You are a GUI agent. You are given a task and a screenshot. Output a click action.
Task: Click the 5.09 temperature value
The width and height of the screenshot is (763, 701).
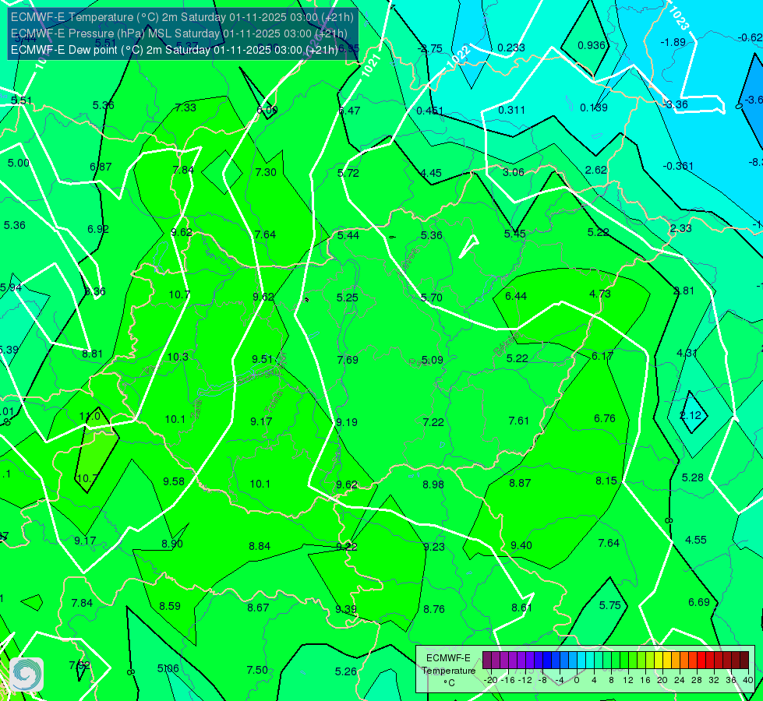(432, 360)
